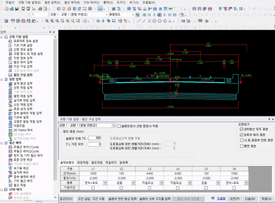Tick 가변구간 checkbox under L6
Image resolution: width=275 pixels, height=203 pixels.
click(x=234, y=188)
